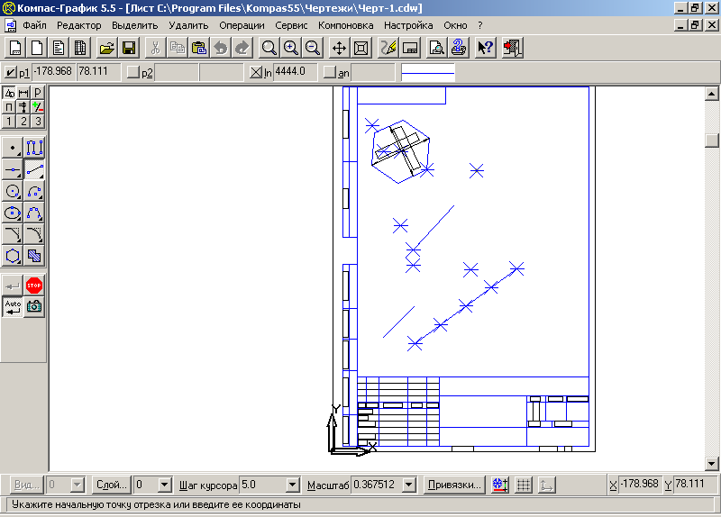Screen dimensions: 721x517
Task: Select the pan view four-arrow icon
Action: pos(340,48)
